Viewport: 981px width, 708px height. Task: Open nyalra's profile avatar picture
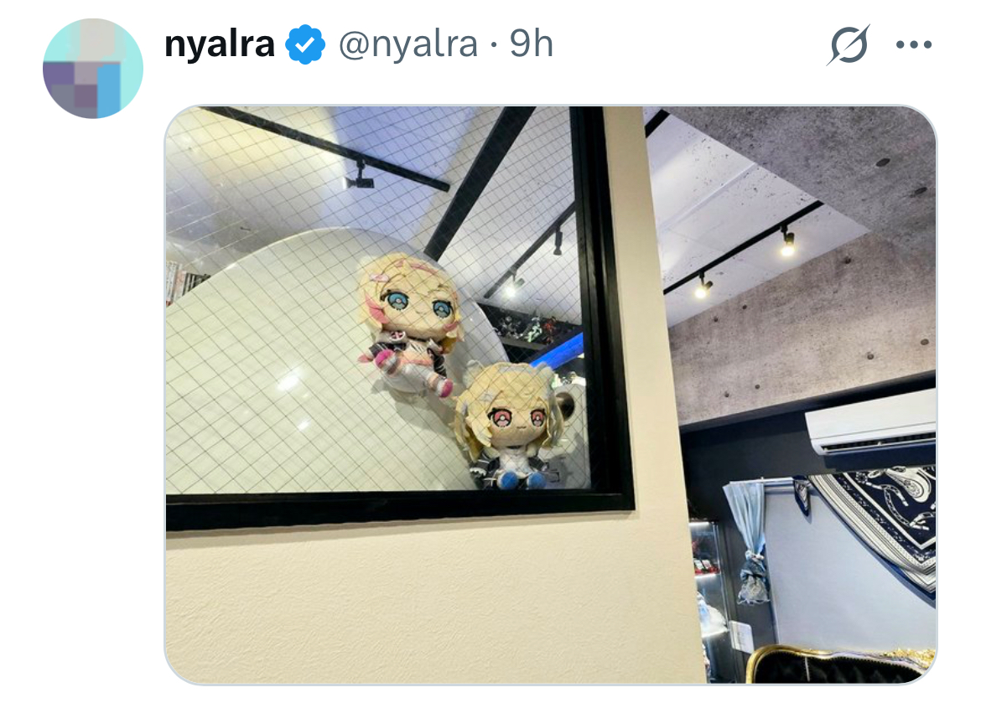pyautogui.click(x=92, y=68)
